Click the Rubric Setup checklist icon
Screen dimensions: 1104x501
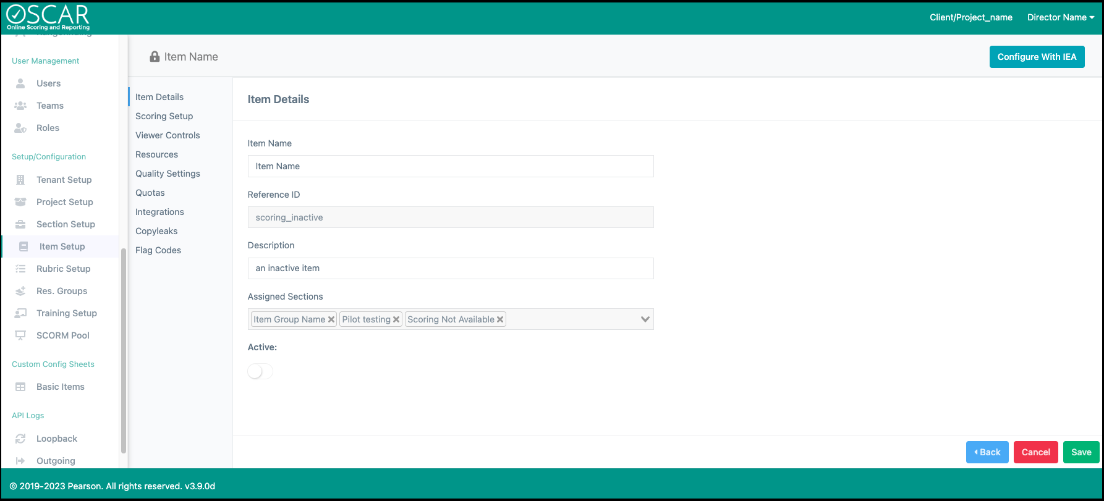pos(20,269)
